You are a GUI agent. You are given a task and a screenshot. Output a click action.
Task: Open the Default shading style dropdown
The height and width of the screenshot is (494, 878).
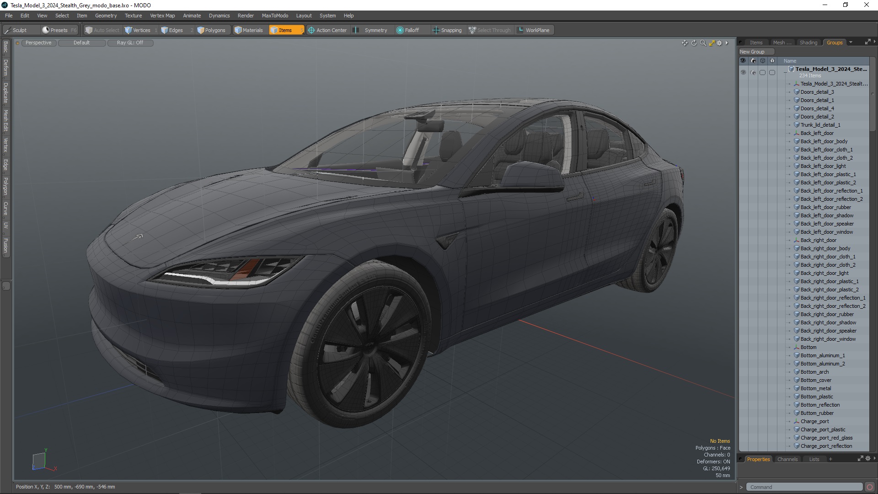(x=82, y=43)
